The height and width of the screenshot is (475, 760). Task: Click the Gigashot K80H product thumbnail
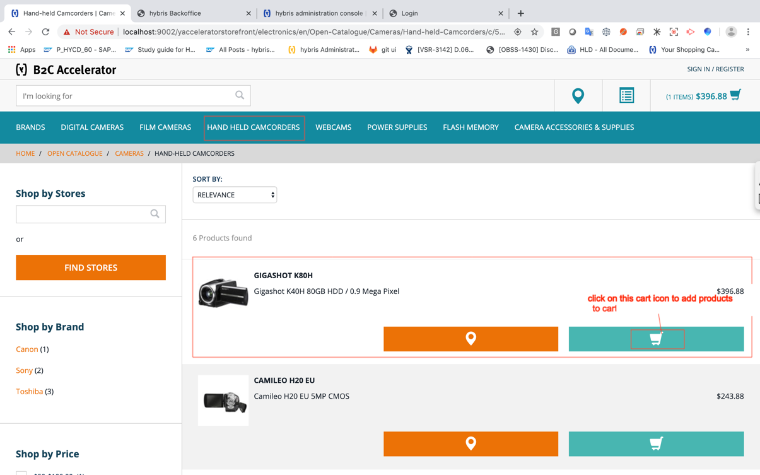(x=223, y=292)
